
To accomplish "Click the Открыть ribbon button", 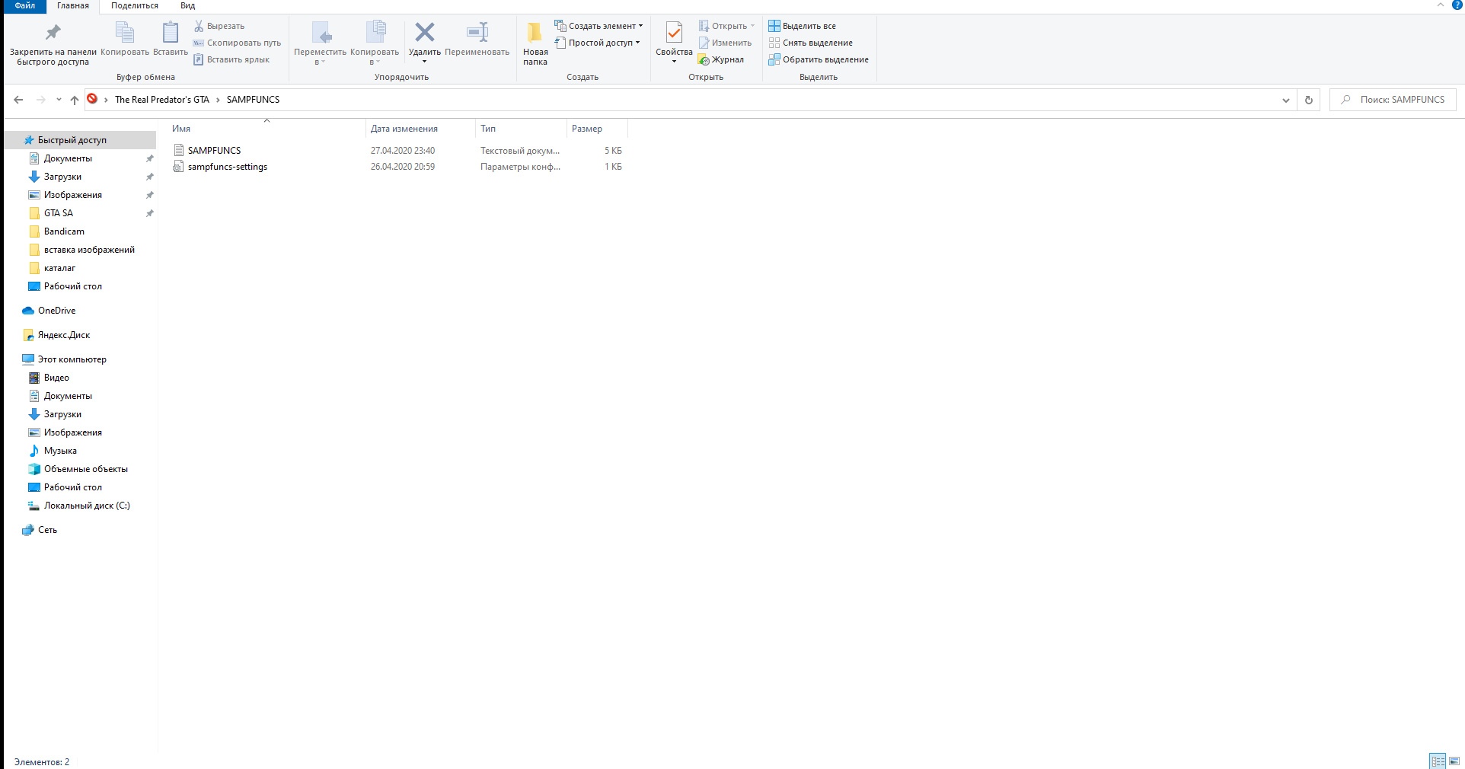I will [726, 26].
